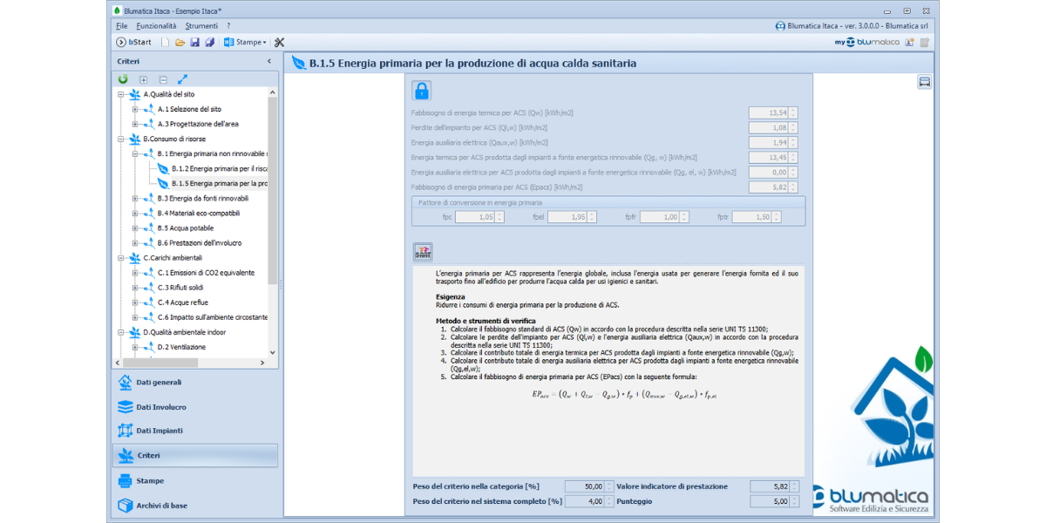Expand the B.3 Energia da fonti rinnovabili node
Viewport: 1046px width, 523px height.
pyautogui.click(x=135, y=199)
